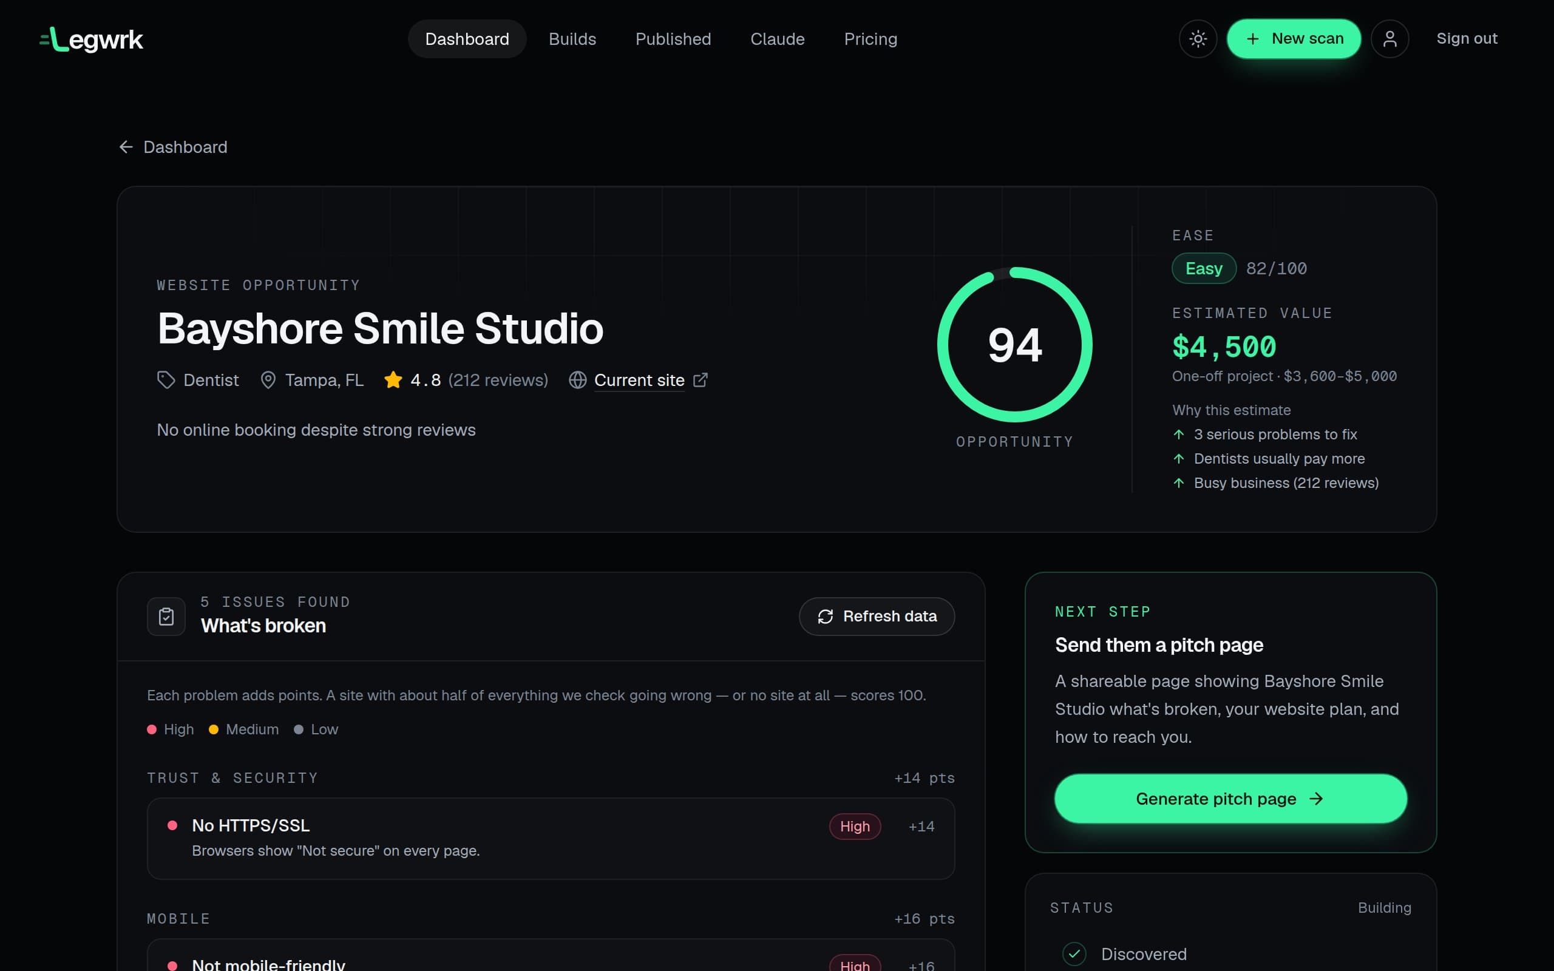Image resolution: width=1554 pixels, height=971 pixels.
Task: Toggle the light/dark theme sun icon
Action: click(x=1198, y=39)
